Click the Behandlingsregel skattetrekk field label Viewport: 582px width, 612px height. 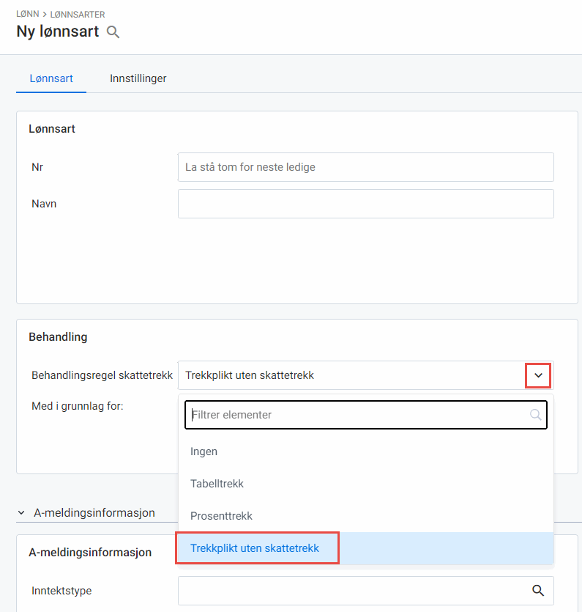pyautogui.click(x=102, y=375)
